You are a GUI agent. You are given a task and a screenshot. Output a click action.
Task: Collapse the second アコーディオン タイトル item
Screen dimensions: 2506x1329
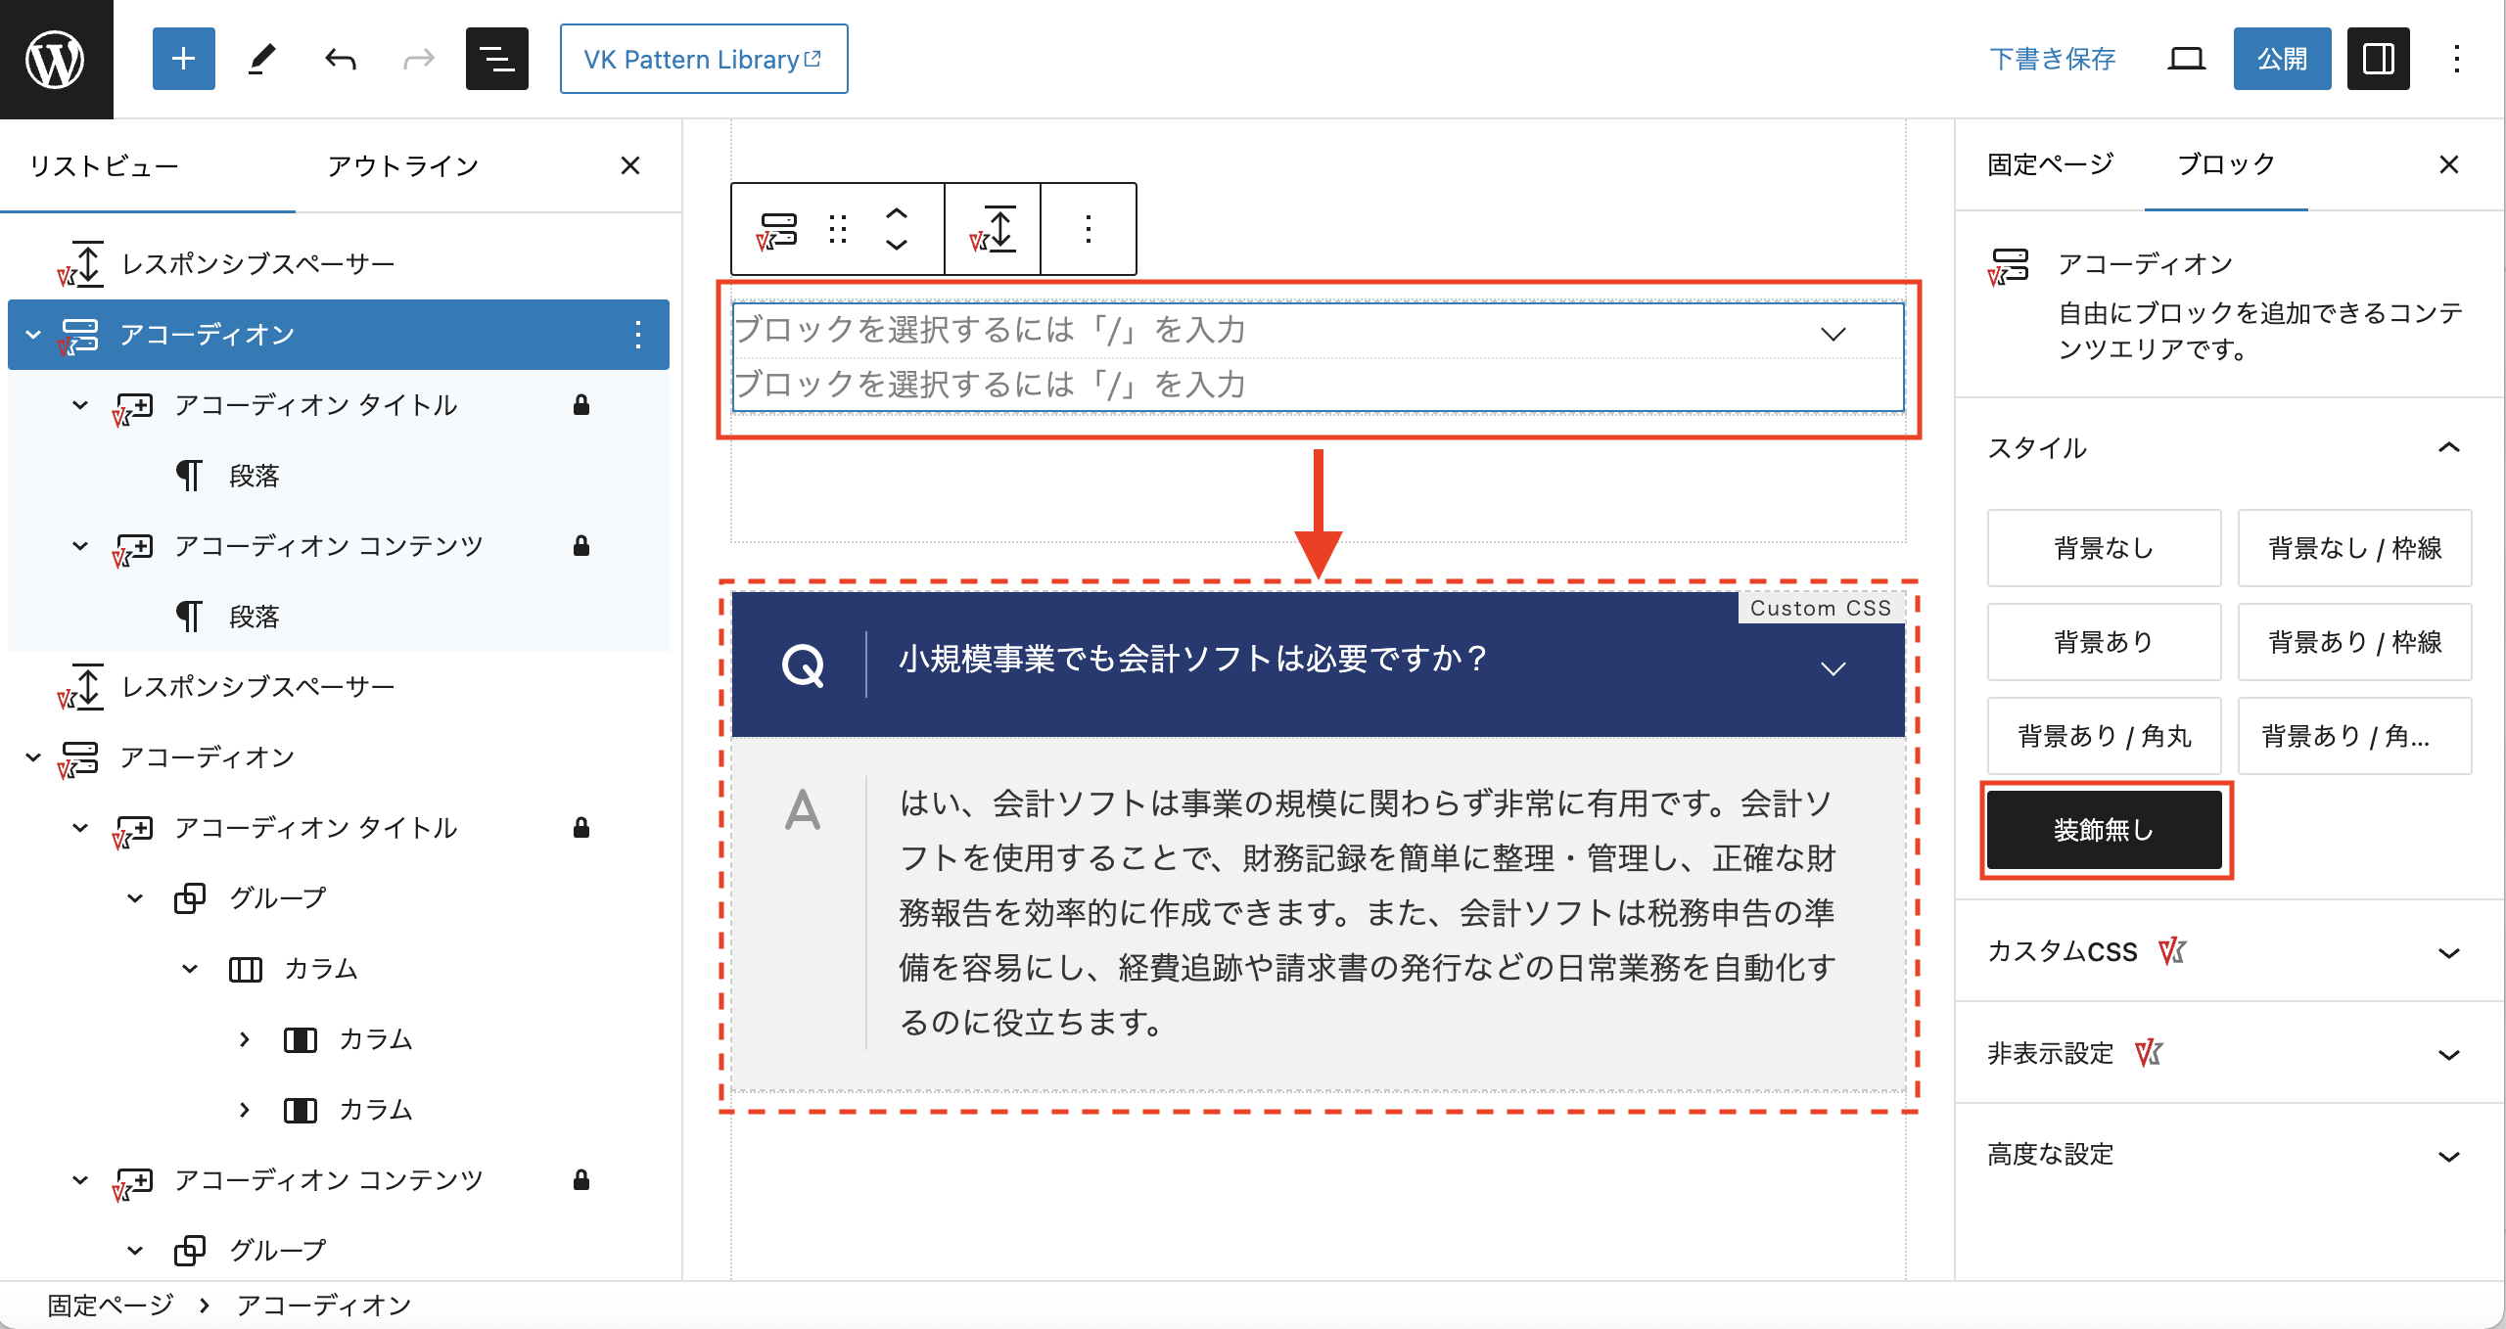pyautogui.click(x=80, y=828)
